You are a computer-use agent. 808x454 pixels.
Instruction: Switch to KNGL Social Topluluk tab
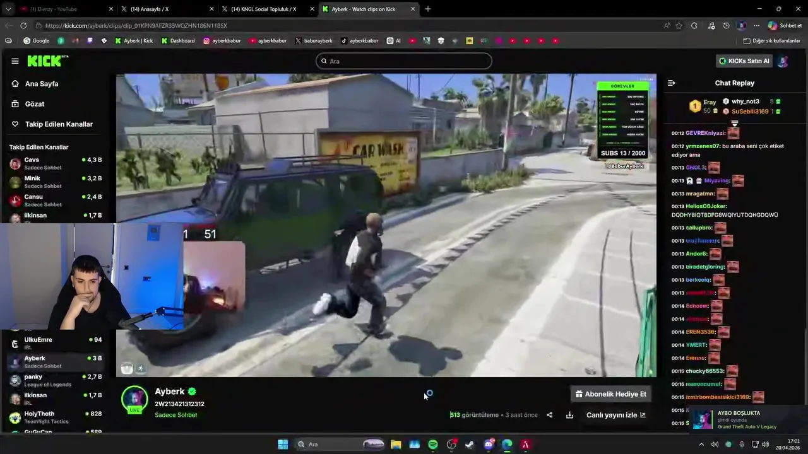click(x=268, y=9)
